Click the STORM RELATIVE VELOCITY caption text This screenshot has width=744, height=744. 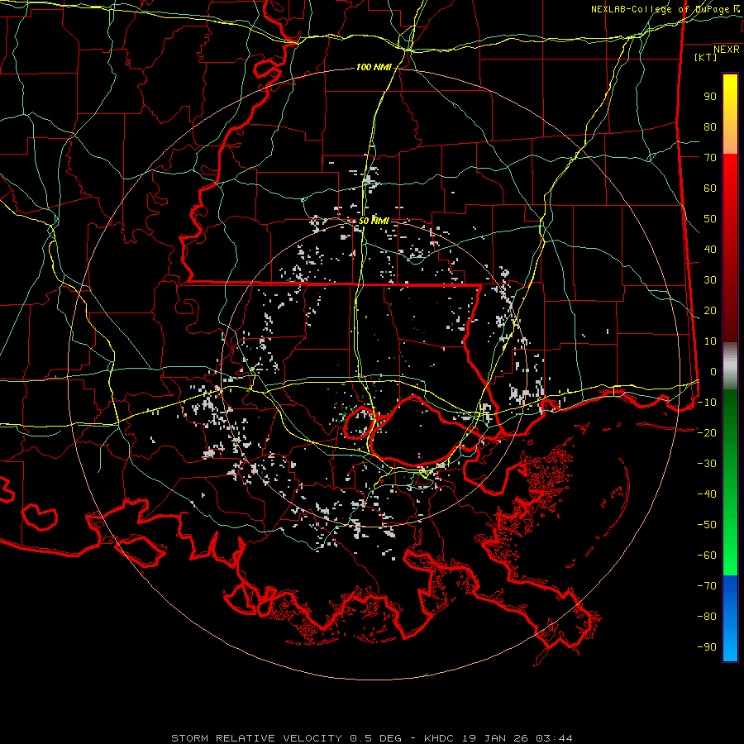[258, 738]
